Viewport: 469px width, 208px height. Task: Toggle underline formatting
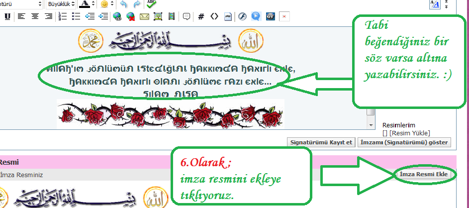tap(7, 16)
